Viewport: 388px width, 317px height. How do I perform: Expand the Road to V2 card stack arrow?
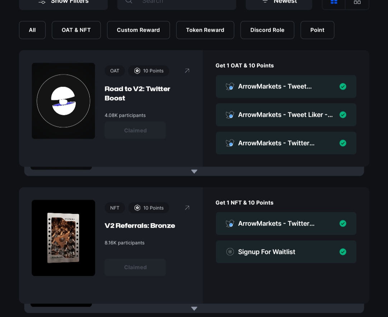[194, 172]
